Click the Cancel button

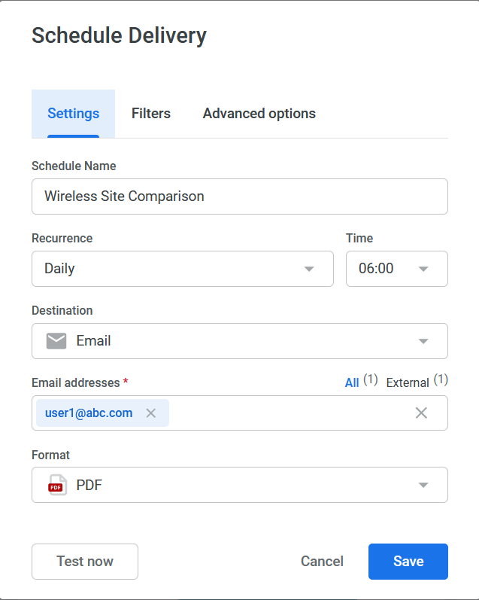[322, 562]
